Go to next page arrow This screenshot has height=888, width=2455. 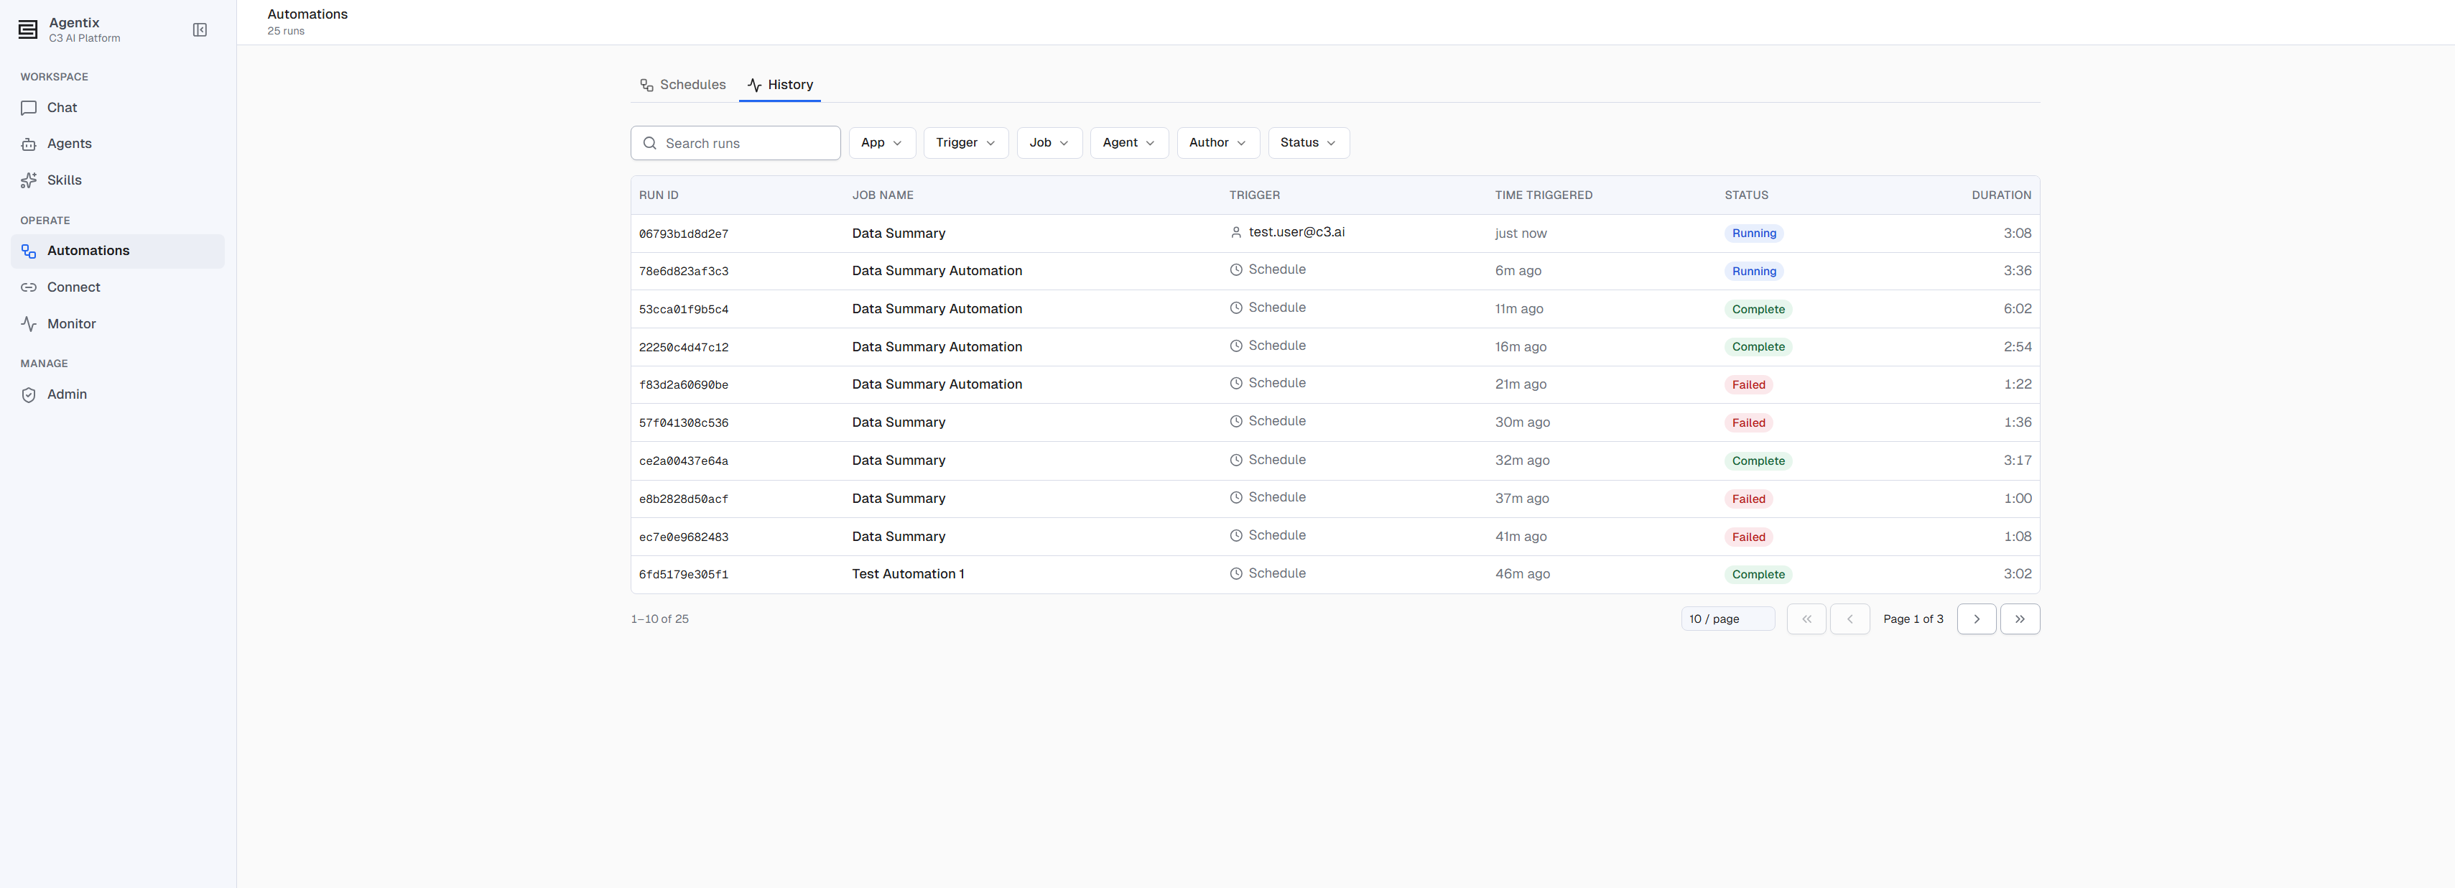[x=1977, y=619]
